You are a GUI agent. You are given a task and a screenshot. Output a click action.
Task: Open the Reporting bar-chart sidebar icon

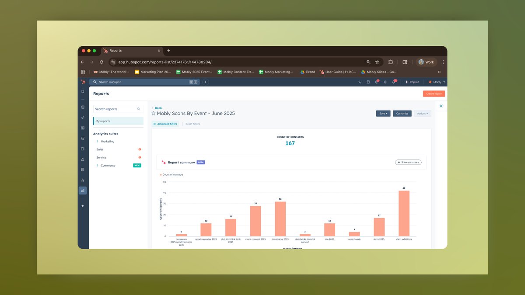83,191
